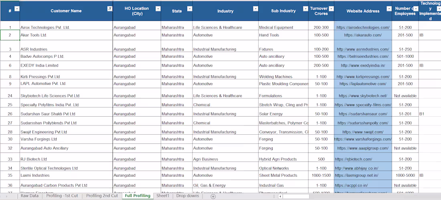Viewport: 441px width, 200px height.
Task: Switch to the Sheet1 tab
Action: [x=163, y=196]
